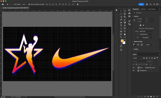
Task: Toggle lock transparent pixels
Action: 137,64
